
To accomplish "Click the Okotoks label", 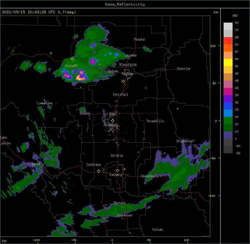I will (x=119, y=203).
